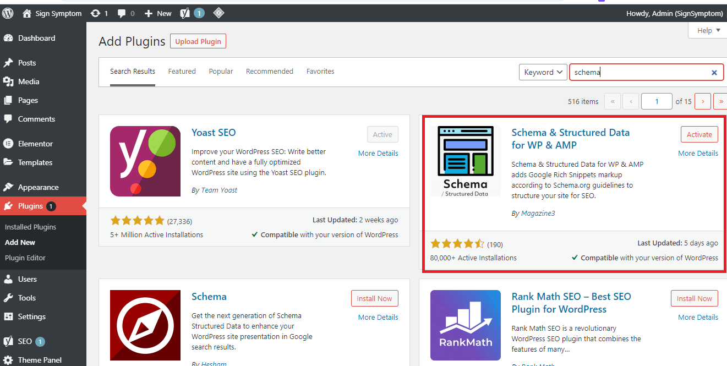The width and height of the screenshot is (727, 366).
Task: Go to Dashboard via its gauge icon
Action: 8,38
